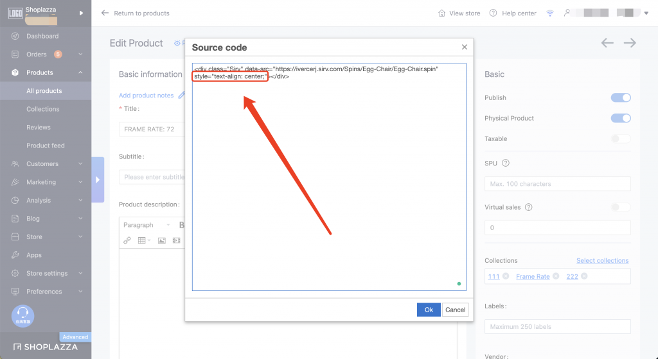The height and width of the screenshot is (359, 658).
Task: Go to next product with right arrow
Action: pyautogui.click(x=630, y=43)
